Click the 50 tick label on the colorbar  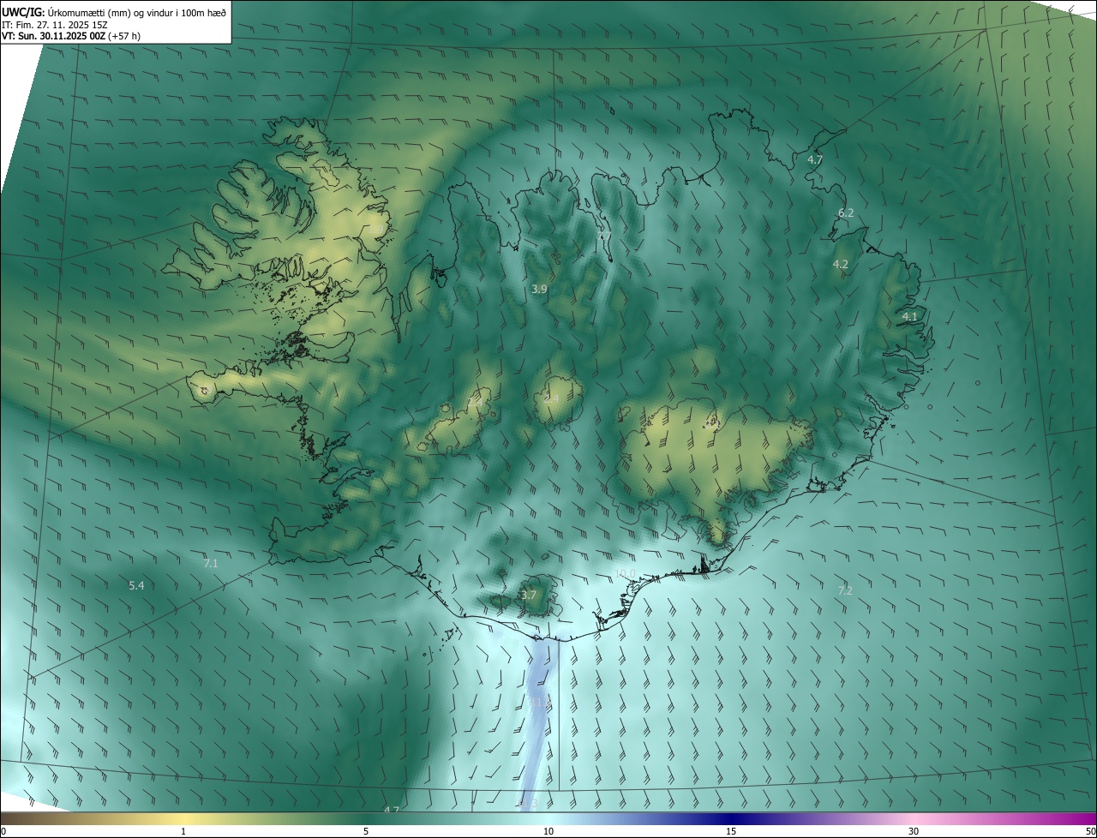point(1090,831)
